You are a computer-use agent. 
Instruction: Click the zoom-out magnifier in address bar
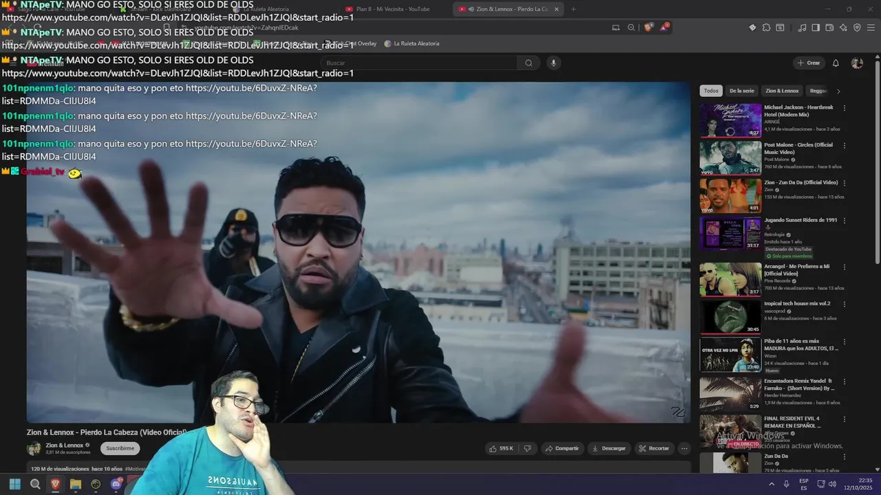631,27
